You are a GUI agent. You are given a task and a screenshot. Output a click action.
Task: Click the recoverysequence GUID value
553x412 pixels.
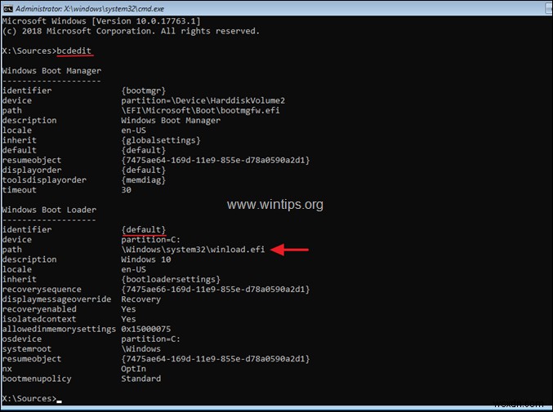click(216, 290)
